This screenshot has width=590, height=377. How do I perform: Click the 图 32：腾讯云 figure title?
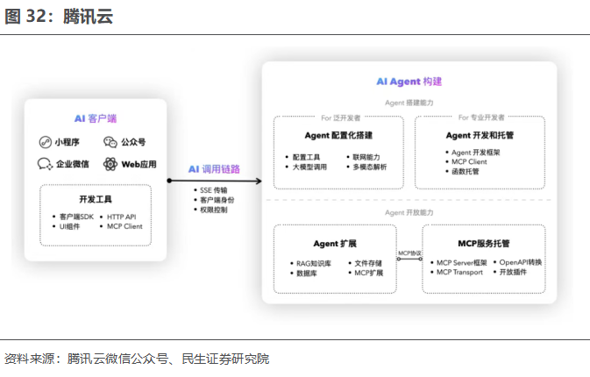[59, 17]
